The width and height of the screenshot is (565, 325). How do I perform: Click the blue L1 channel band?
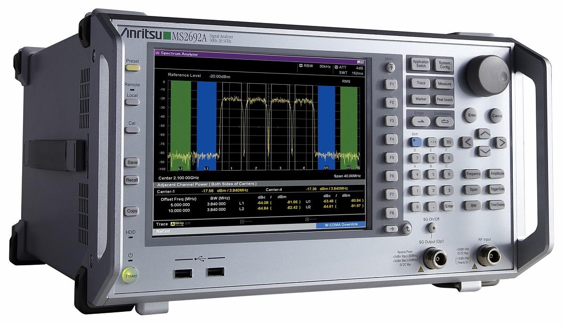207,125
